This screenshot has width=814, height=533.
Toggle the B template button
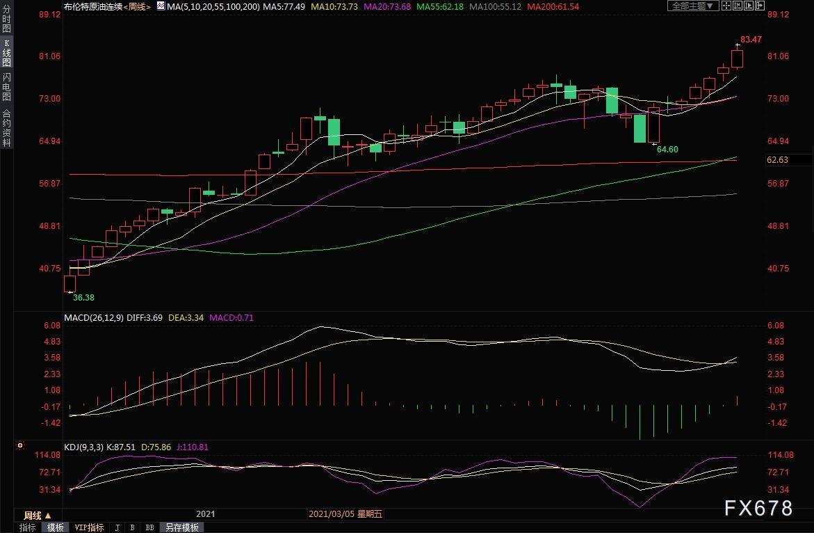point(132,527)
